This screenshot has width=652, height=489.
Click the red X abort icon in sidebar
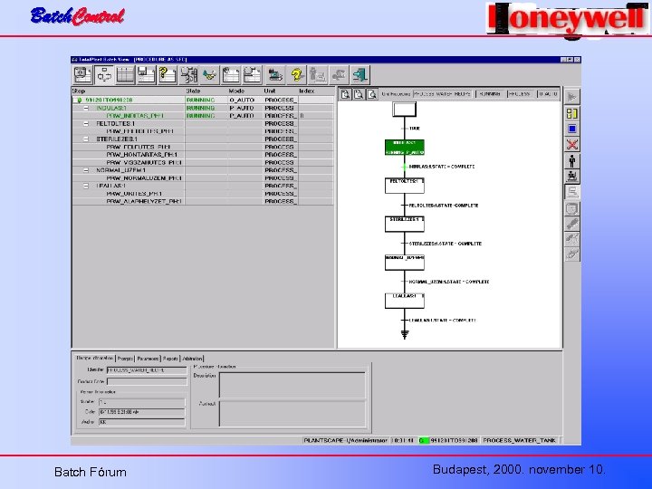coord(572,145)
